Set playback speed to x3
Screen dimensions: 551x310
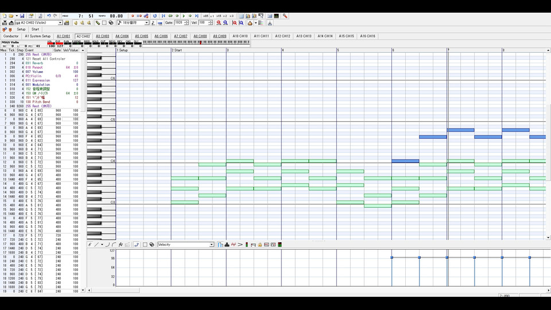[x=231, y=16]
